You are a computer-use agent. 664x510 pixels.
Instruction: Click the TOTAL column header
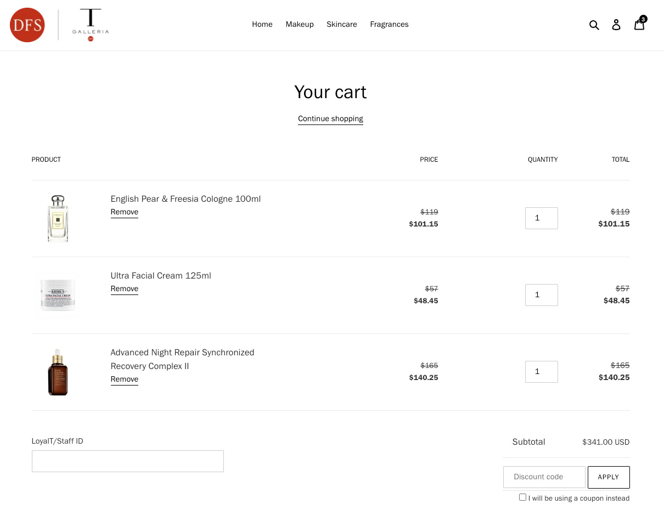click(x=621, y=160)
